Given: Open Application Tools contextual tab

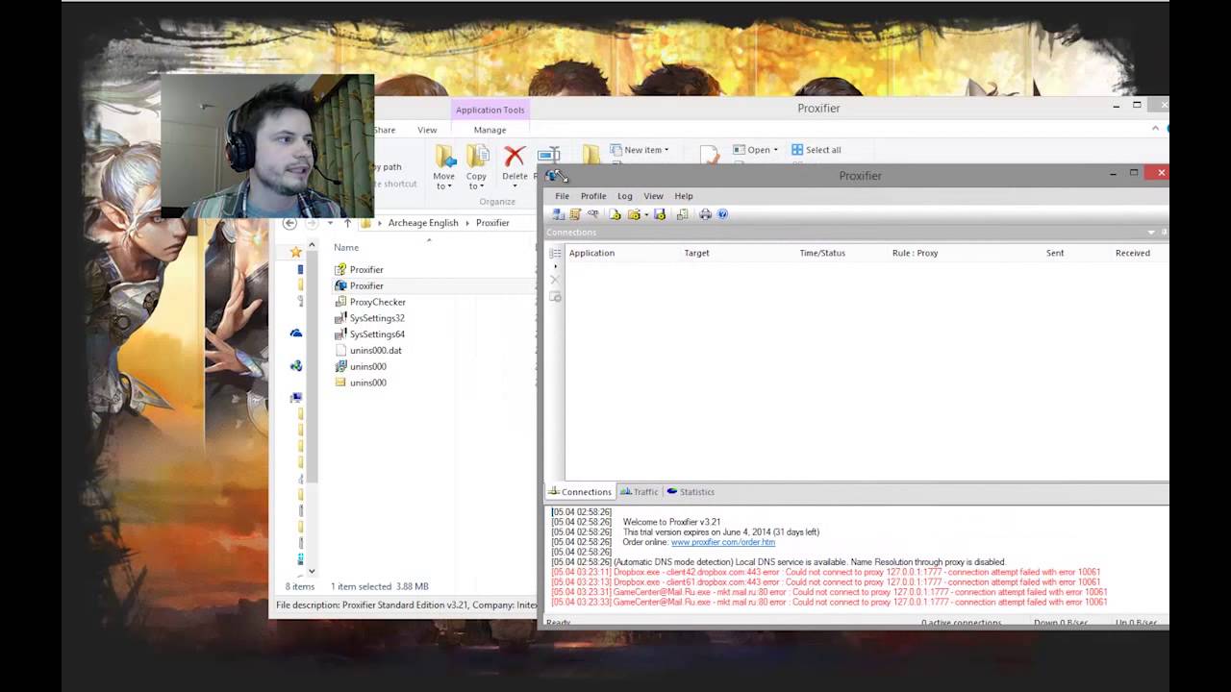Looking at the screenshot, I should click(x=490, y=110).
